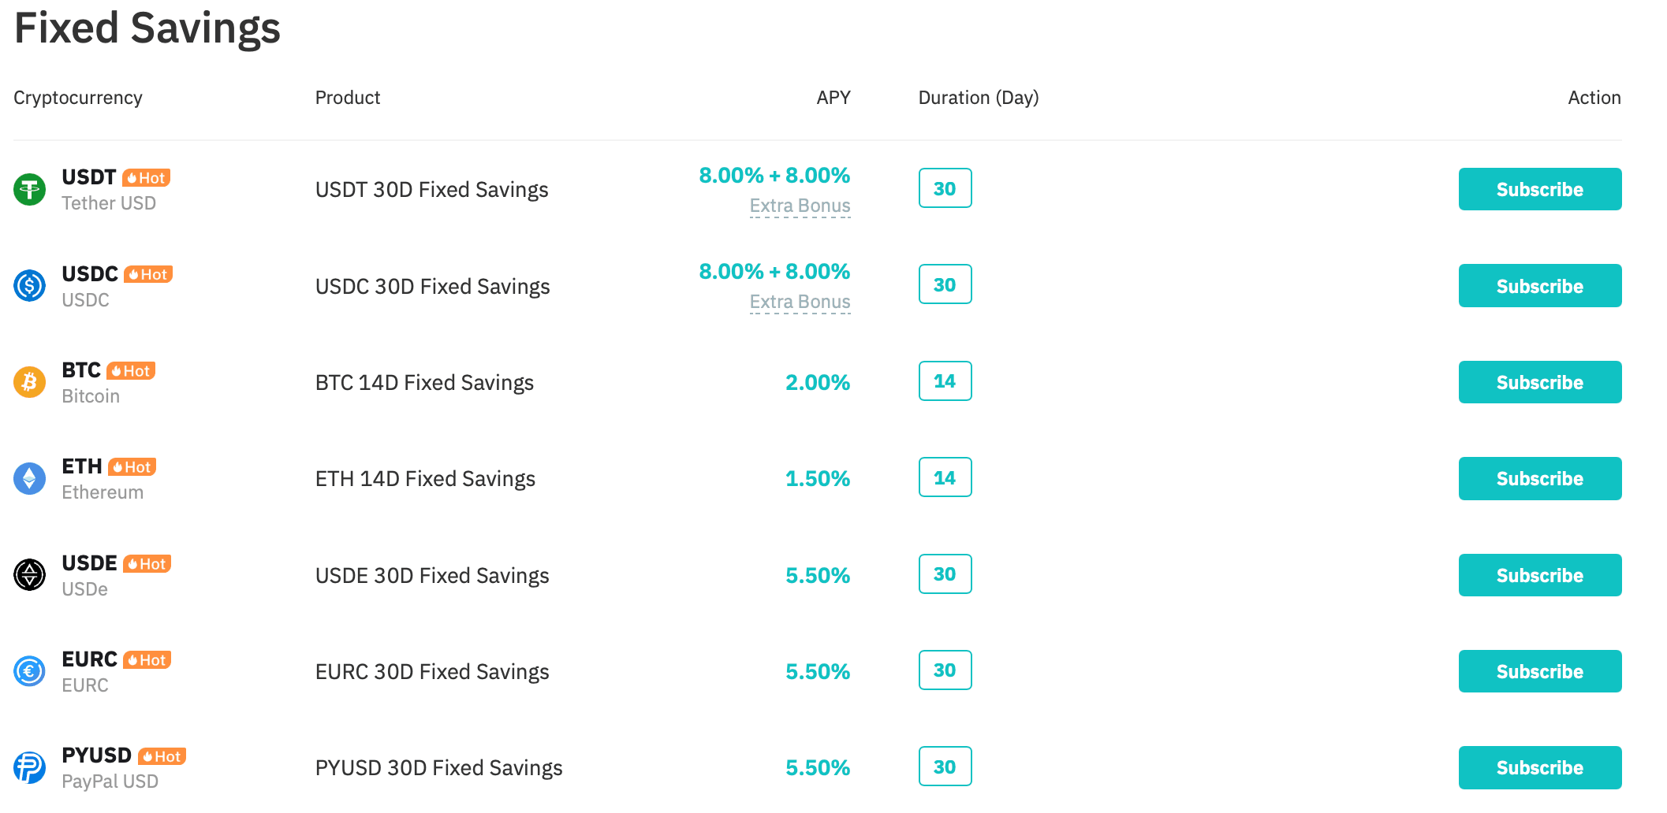Click the Bitcoin coin icon

click(x=30, y=382)
